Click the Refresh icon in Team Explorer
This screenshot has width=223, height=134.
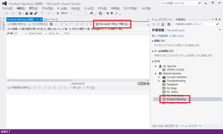(169, 24)
